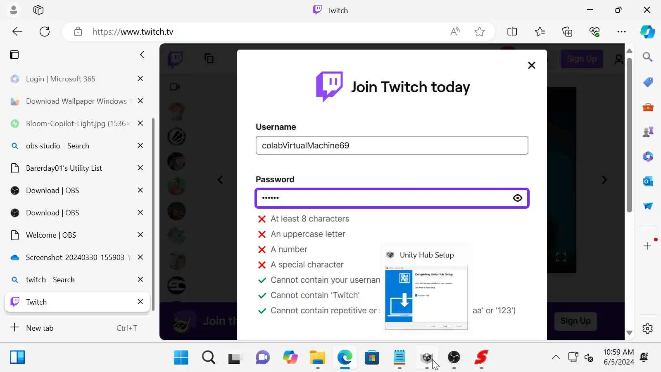Open Edge sidebar Search
Viewport: 661px width, 372px height.
pos(648,57)
